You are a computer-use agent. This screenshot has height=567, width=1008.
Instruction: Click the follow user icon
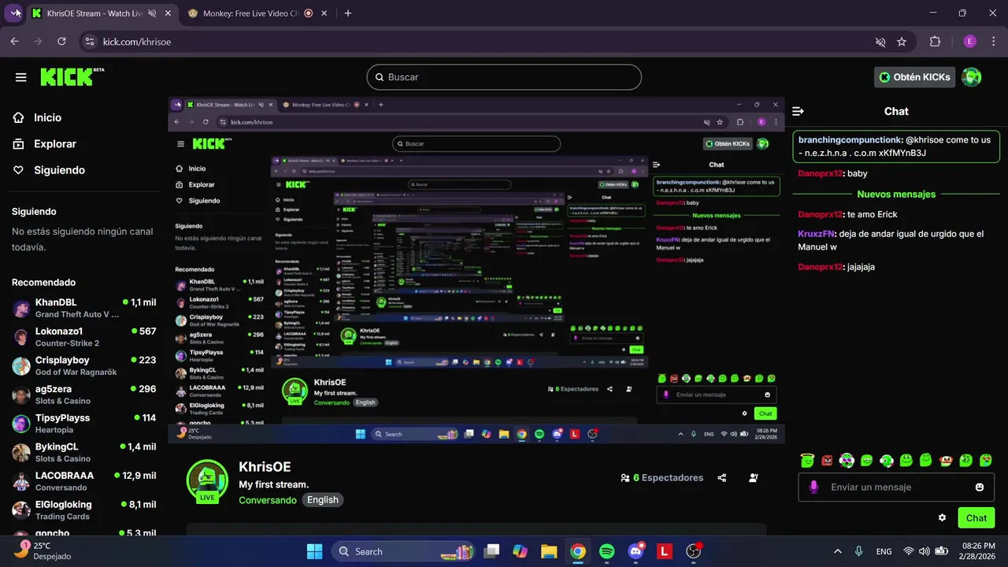pos(754,477)
